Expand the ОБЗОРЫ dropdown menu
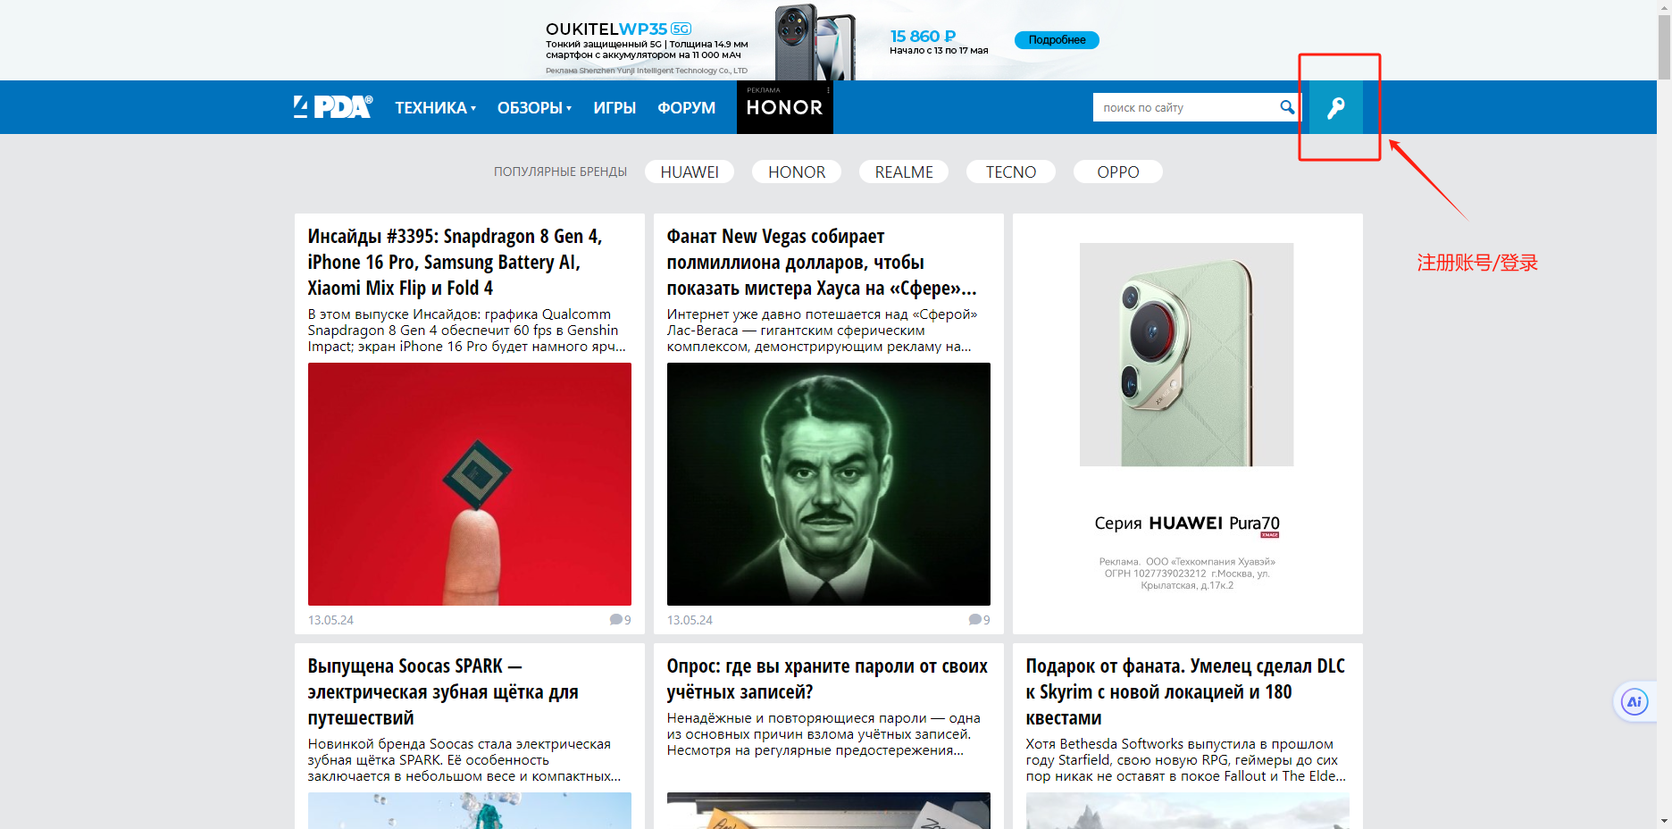Viewport: 1672px width, 829px height. (534, 108)
